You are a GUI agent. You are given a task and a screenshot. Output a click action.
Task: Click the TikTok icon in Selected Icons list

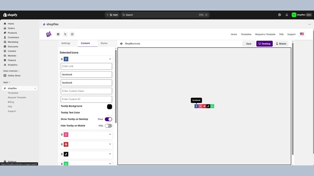[x=66, y=154]
